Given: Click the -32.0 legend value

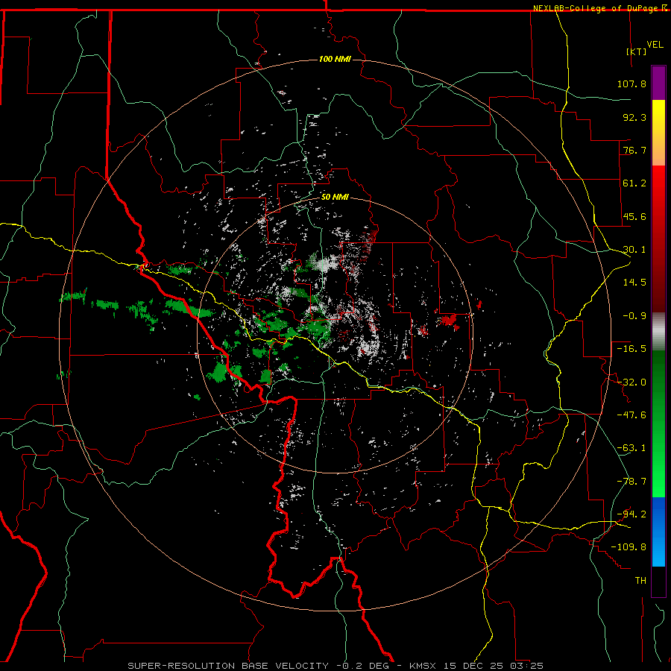Looking at the screenshot, I should [x=631, y=382].
